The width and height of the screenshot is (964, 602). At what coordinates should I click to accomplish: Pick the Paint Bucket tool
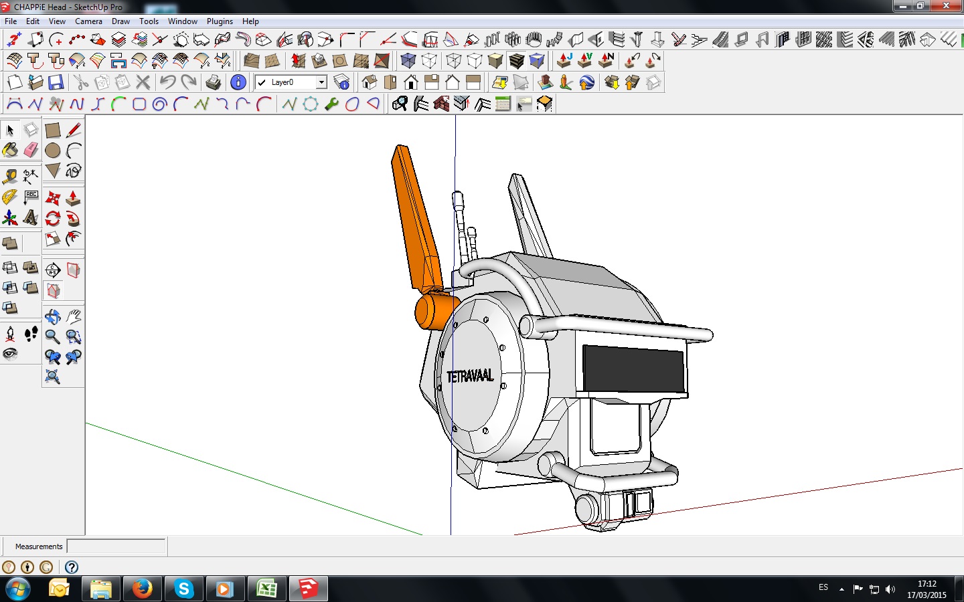click(x=10, y=150)
